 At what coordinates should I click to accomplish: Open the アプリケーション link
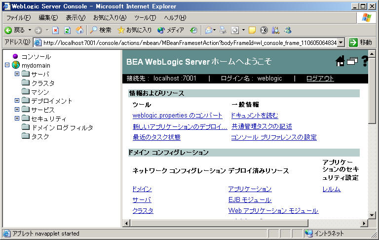250,189
